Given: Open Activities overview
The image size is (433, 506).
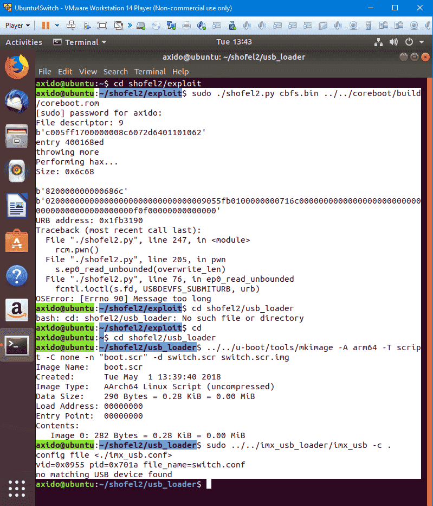Looking at the screenshot, I should (24, 42).
